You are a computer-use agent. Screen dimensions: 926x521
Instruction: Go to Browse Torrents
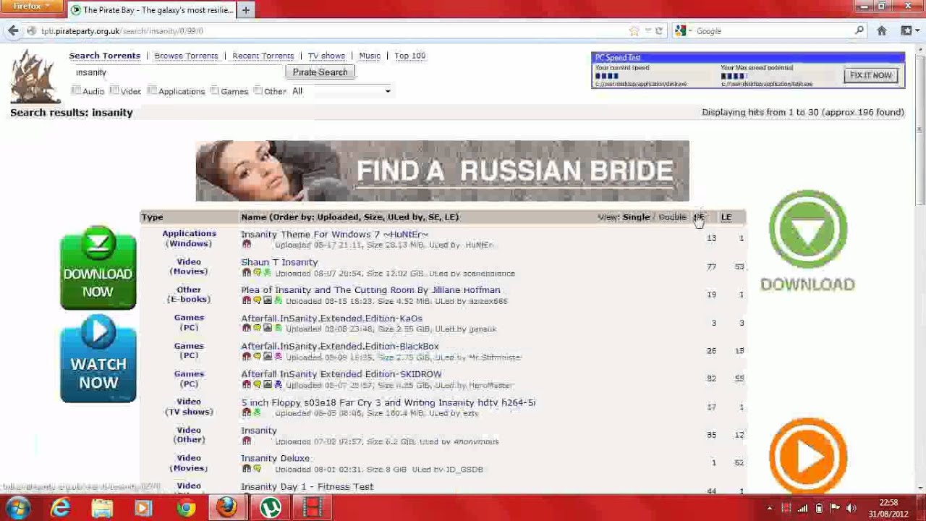[x=186, y=56]
